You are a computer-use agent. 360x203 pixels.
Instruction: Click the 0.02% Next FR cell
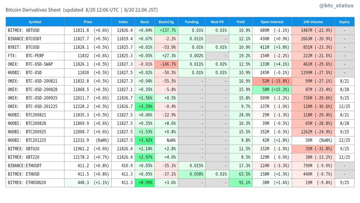click(217, 64)
